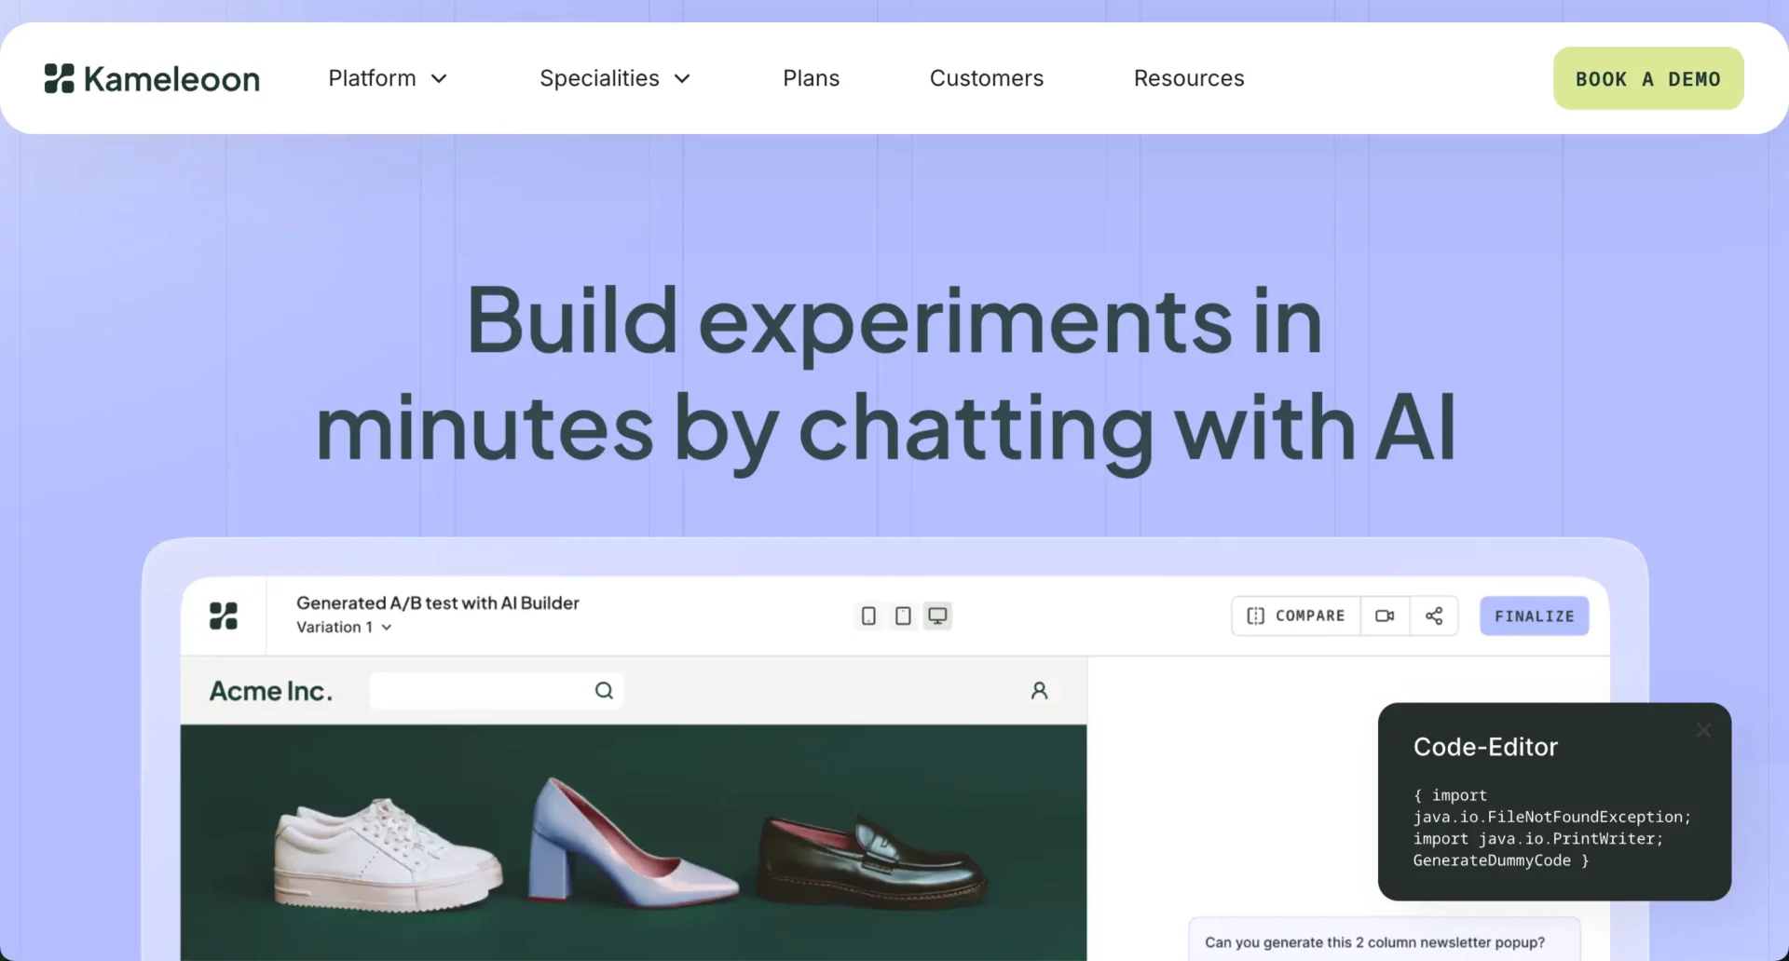Click inside the Acme Inc. search field
Image resolution: width=1789 pixels, height=961 pixels.
(x=480, y=691)
